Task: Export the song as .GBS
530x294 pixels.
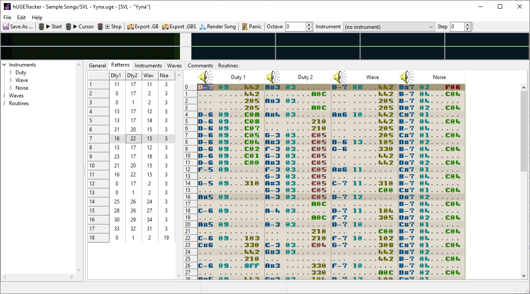Action: click(x=179, y=27)
